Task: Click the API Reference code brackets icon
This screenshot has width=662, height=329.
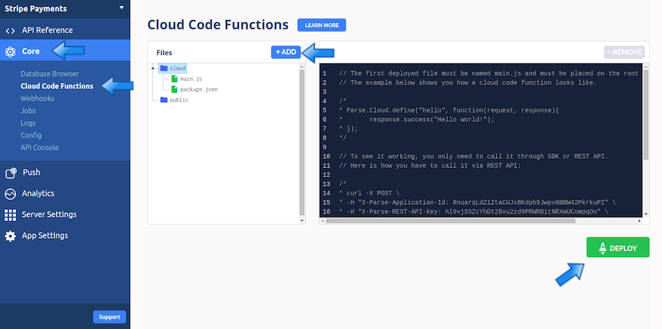Action: click(10, 30)
